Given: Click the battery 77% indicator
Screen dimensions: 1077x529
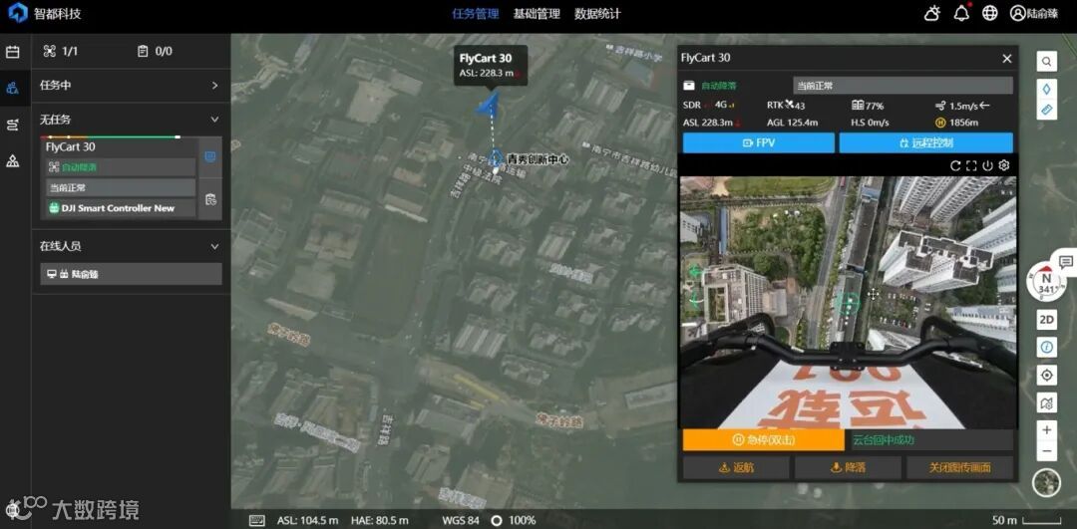Looking at the screenshot, I should [868, 106].
